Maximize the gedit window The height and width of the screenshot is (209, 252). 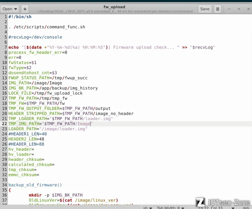[x=239, y=9]
